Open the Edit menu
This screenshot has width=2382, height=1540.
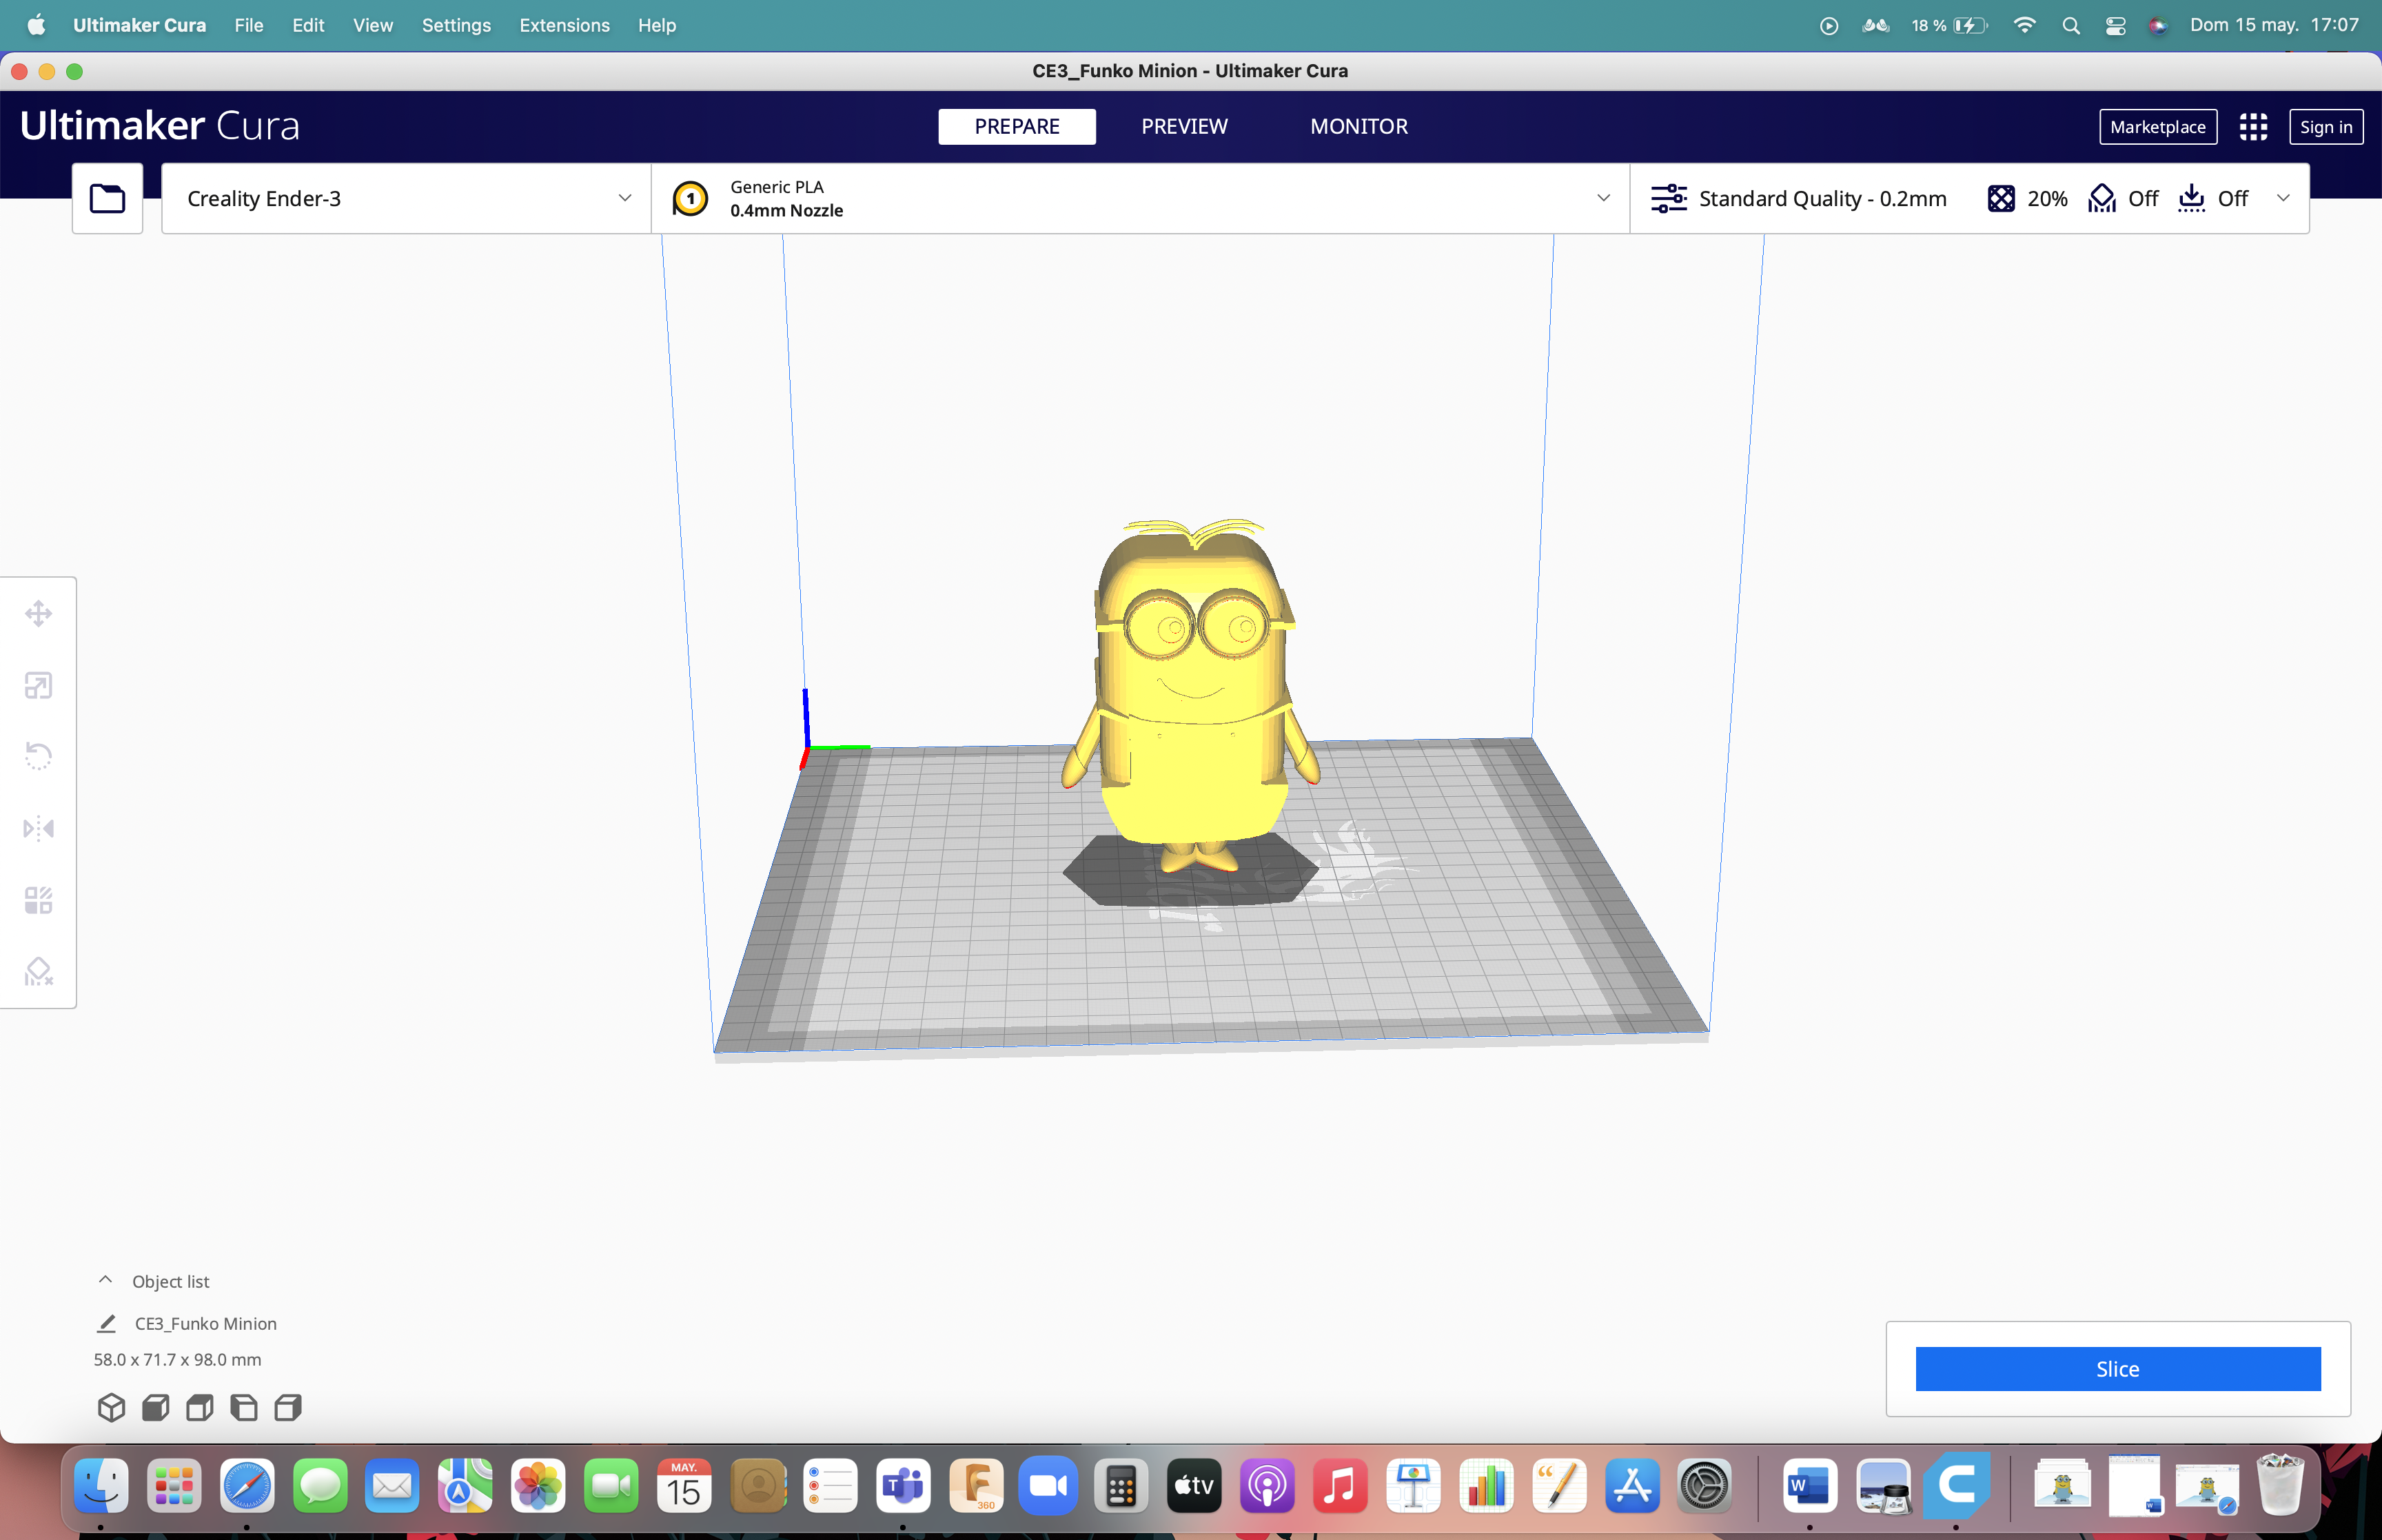(308, 26)
